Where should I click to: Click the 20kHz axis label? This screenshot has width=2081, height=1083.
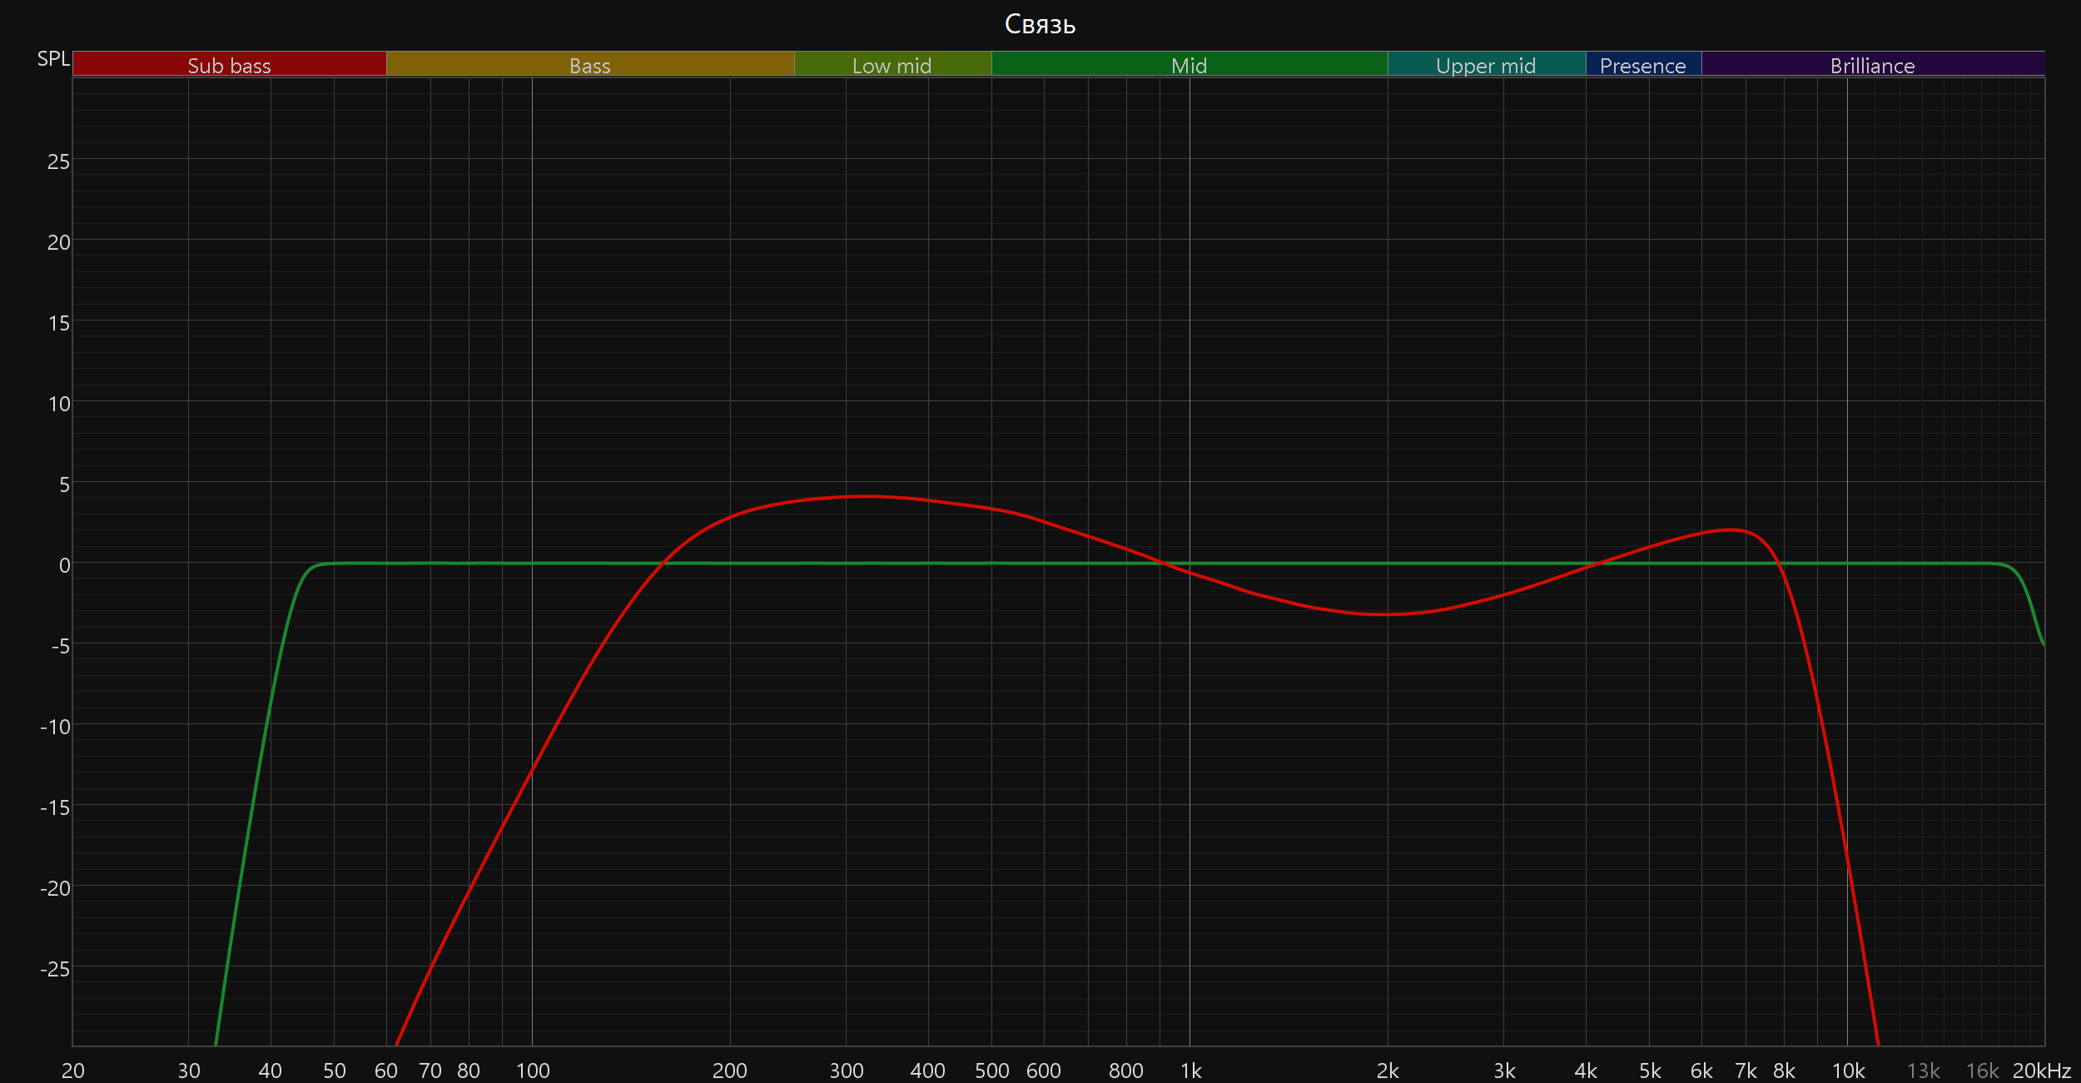(x=2041, y=1071)
